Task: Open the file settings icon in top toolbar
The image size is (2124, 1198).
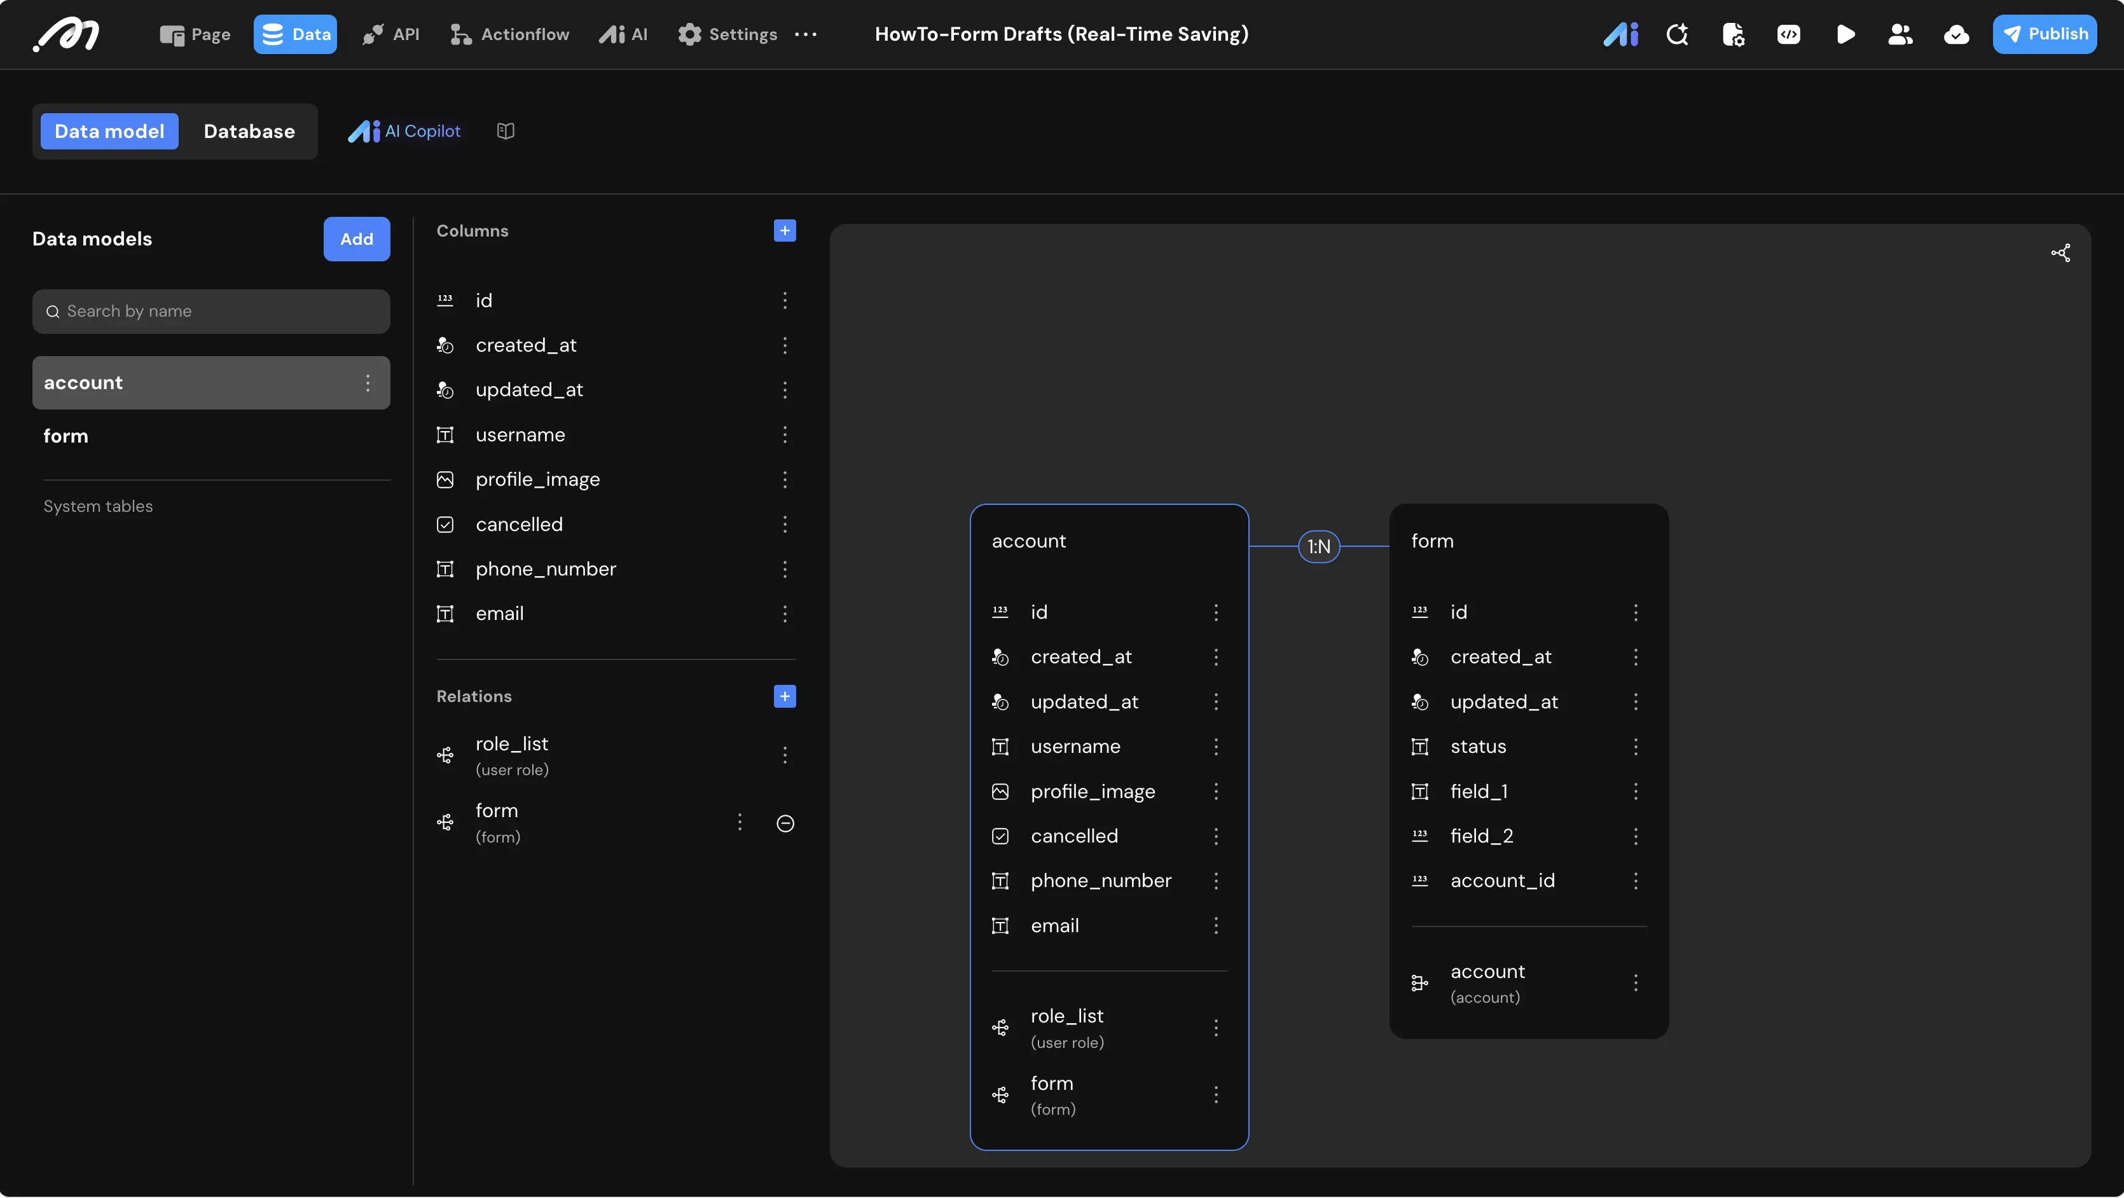Action: [x=1733, y=34]
